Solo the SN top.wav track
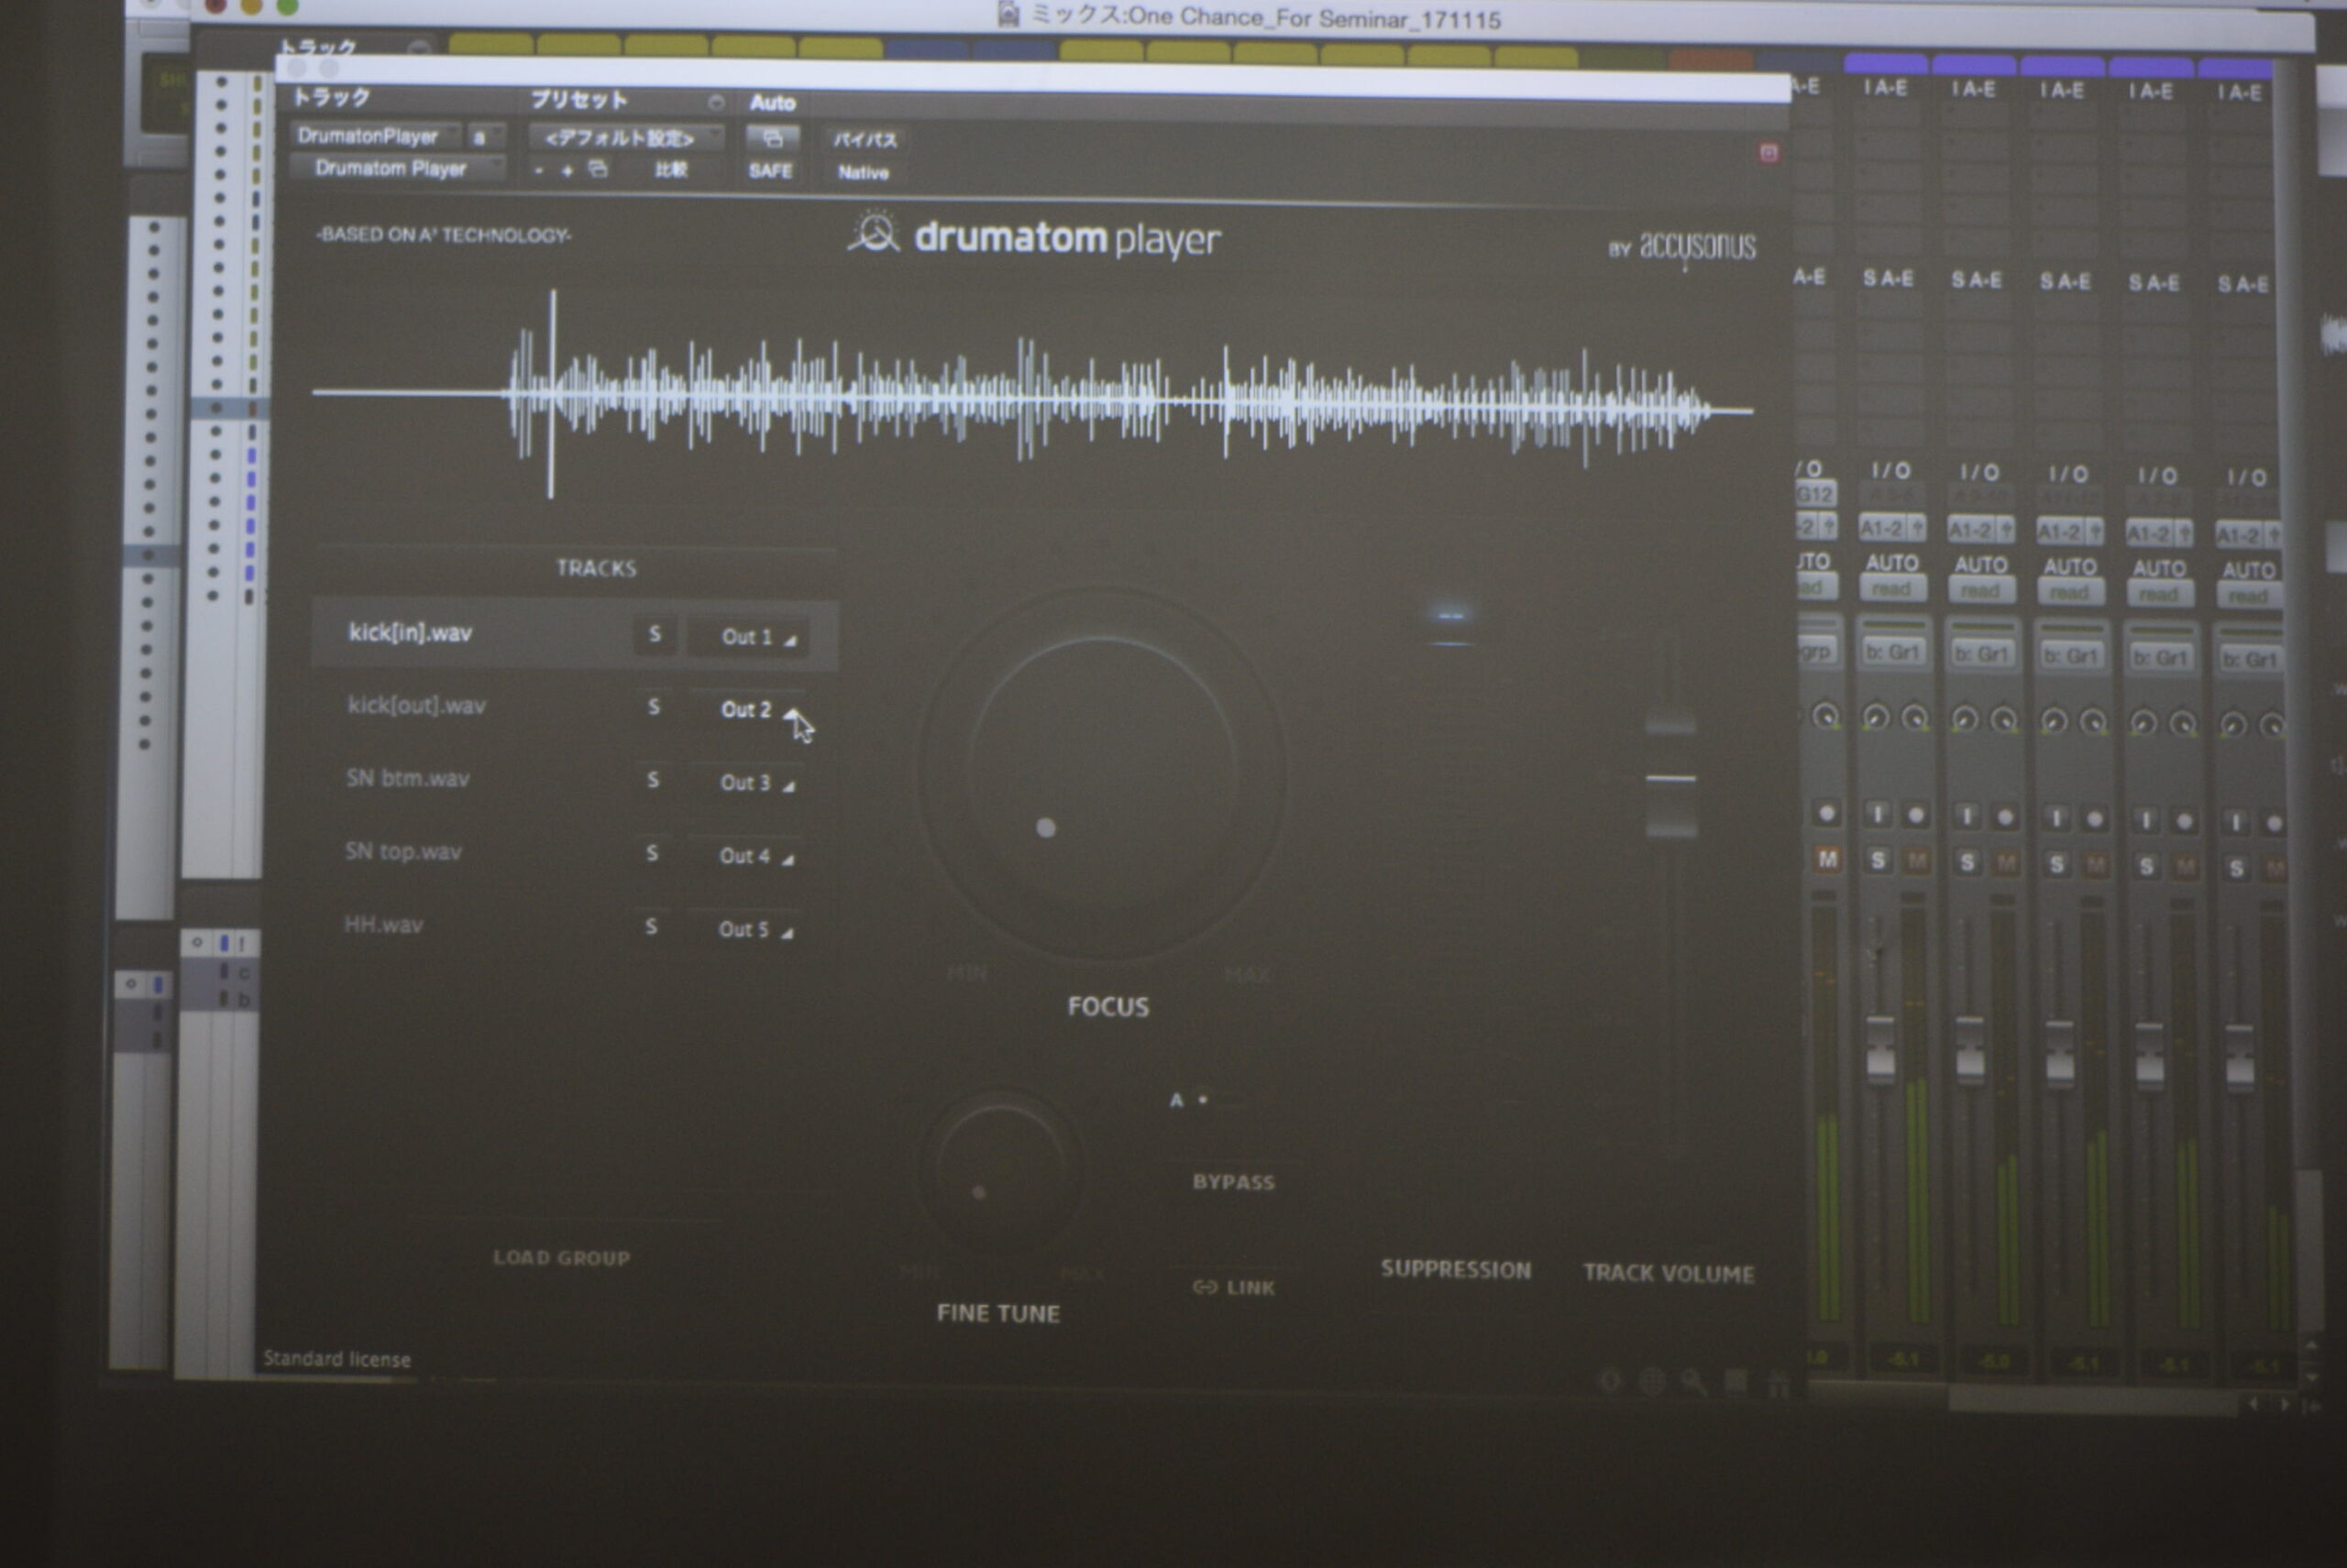The width and height of the screenshot is (2347, 1568). (x=652, y=853)
